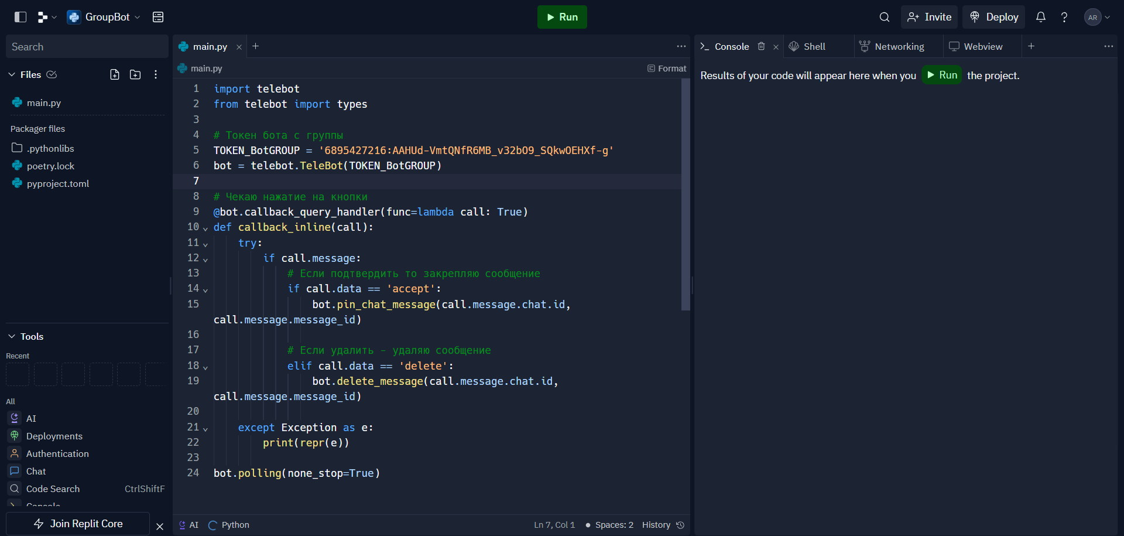Open the .pythonlibs folder

[x=87, y=148]
